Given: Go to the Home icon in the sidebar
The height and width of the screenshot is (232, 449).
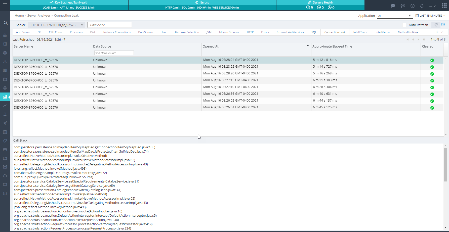Looking at the screenshot, I should pyautogui.click(x=5, y=35).
